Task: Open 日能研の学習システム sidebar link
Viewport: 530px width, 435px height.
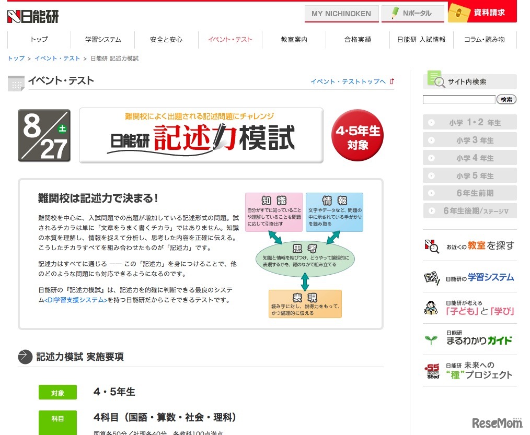Action: click(x=480, y=278)
